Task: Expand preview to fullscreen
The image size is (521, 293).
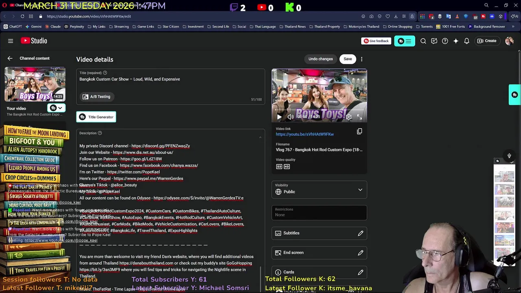Action: [x=360, y=117]
